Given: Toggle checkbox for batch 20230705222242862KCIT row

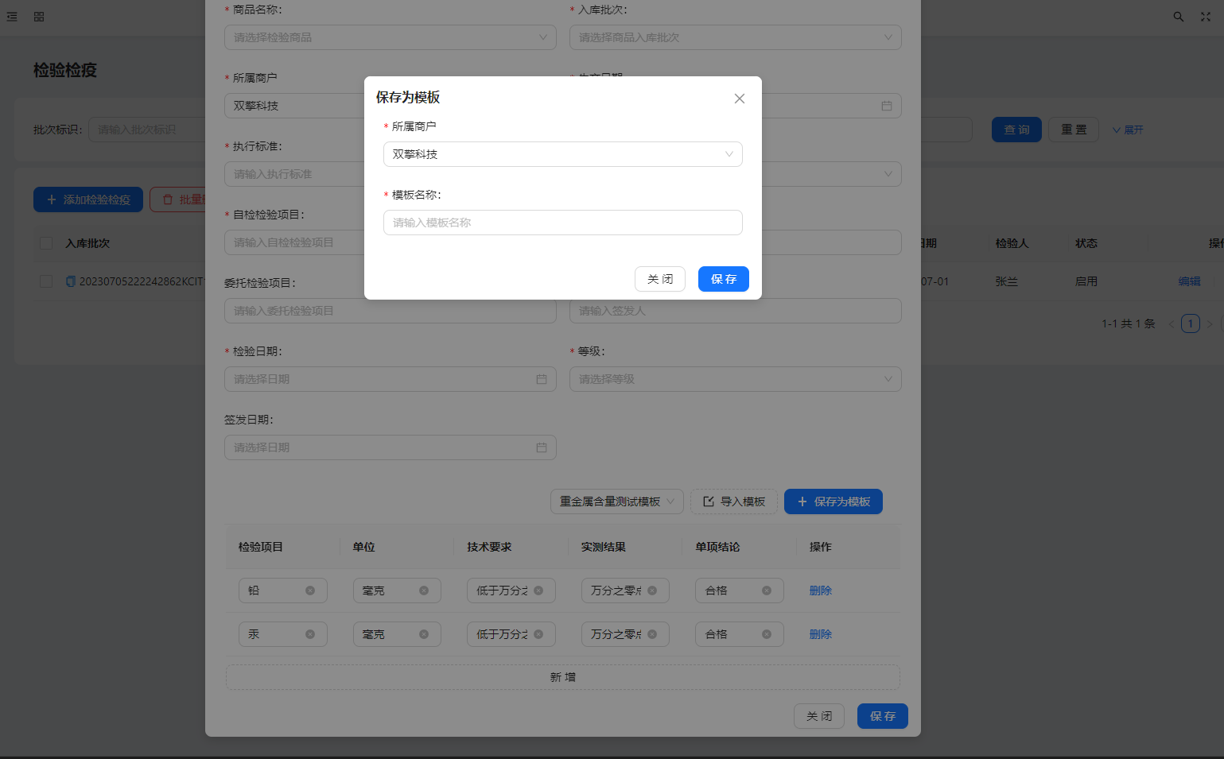Looking at the screenshot, I should [x=46, y=281].
